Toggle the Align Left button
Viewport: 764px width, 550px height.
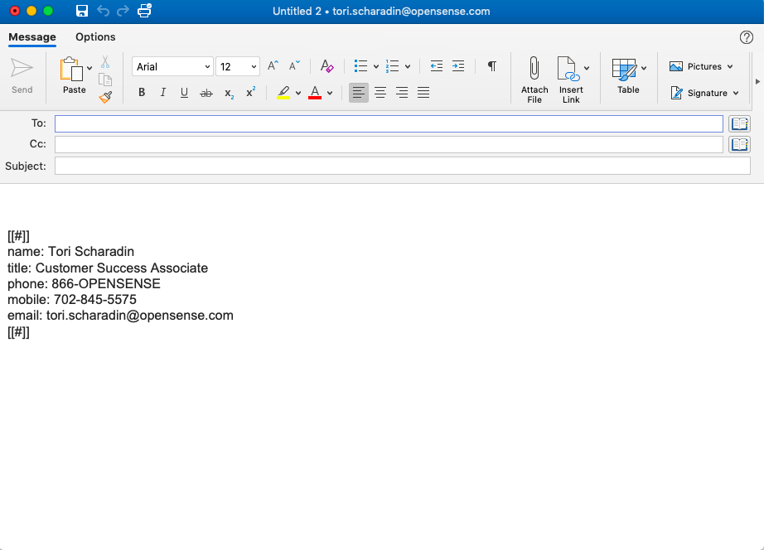[359, 93]
